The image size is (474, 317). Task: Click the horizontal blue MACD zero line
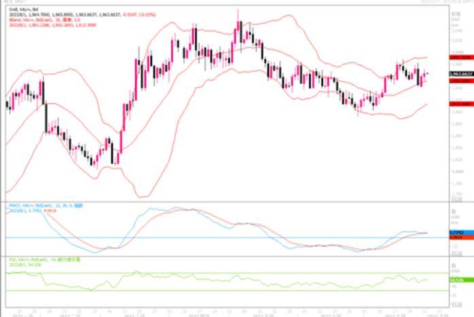[x=204, y=238]
